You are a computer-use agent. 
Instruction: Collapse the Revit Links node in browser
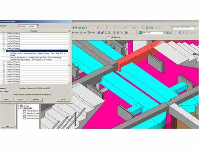19,109
